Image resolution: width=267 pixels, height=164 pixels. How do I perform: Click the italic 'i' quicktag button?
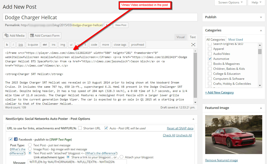click(13, 45)
